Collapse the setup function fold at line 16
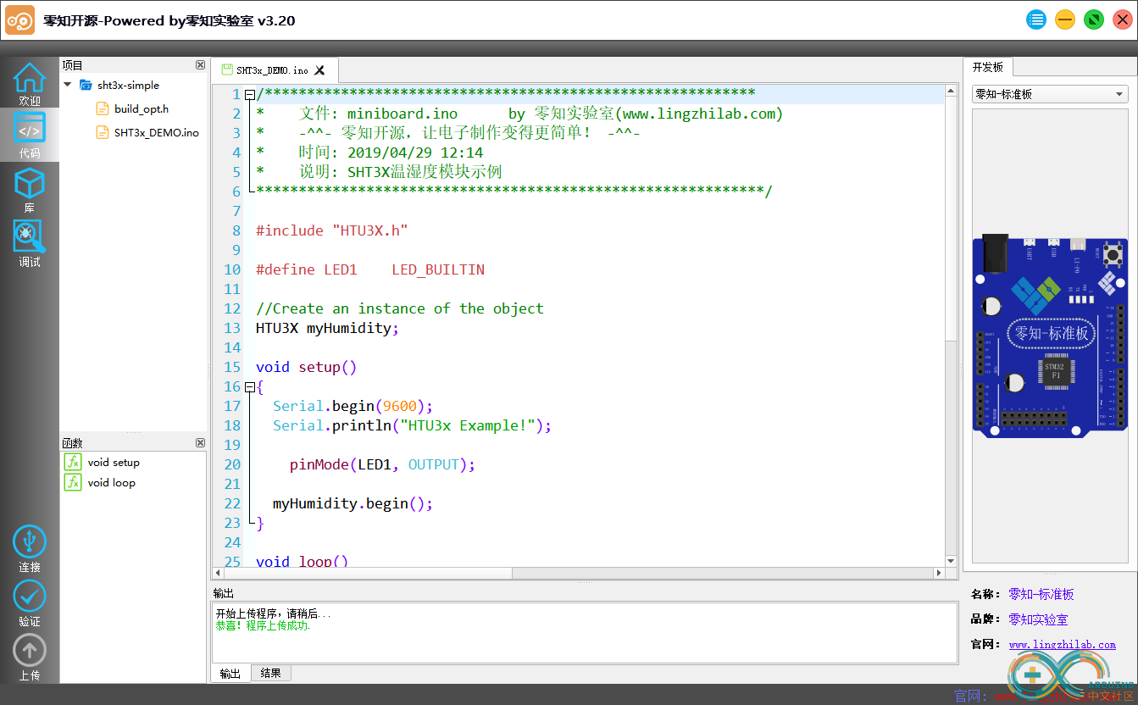 (x=249, y=386)
